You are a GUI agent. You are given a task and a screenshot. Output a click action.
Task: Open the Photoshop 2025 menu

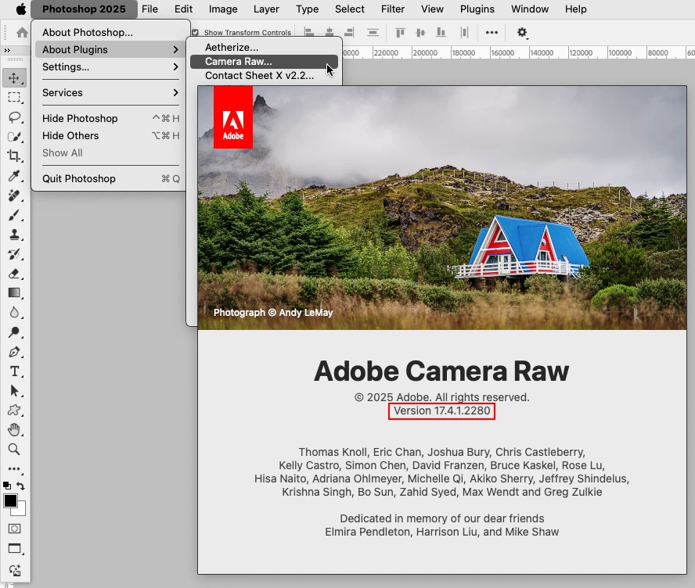[x=84, y=9]
